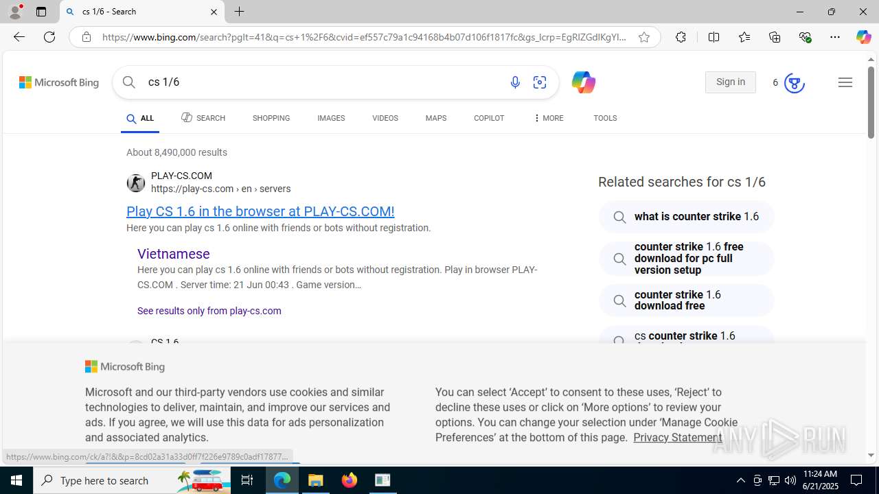Switch to the COPILOT tab
Viewport: 879px width, 494px height.
[x=489, y=118]
